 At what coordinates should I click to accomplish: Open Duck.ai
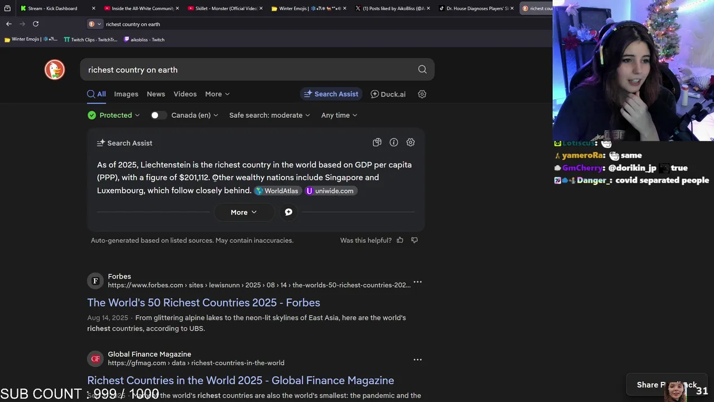(388, 94)
